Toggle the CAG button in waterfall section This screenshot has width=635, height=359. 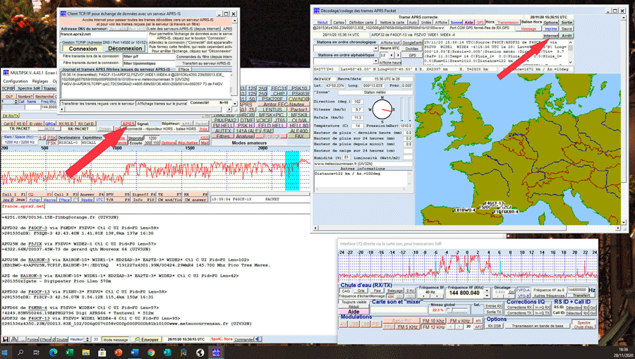[x=346, y=291]
